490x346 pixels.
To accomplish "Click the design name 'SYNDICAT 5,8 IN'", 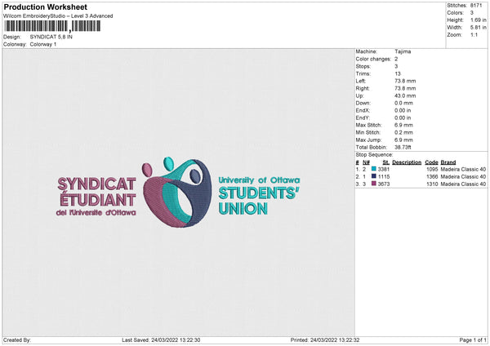I will click(x=51, y=37).
